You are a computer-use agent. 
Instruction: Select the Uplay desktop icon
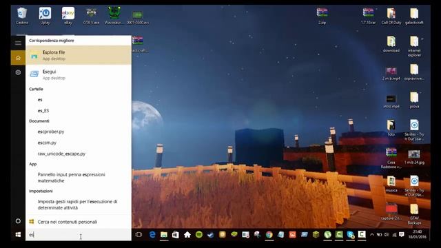[x=45, y=16]
